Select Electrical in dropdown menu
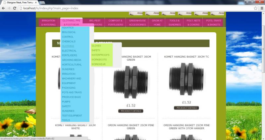 69,51
